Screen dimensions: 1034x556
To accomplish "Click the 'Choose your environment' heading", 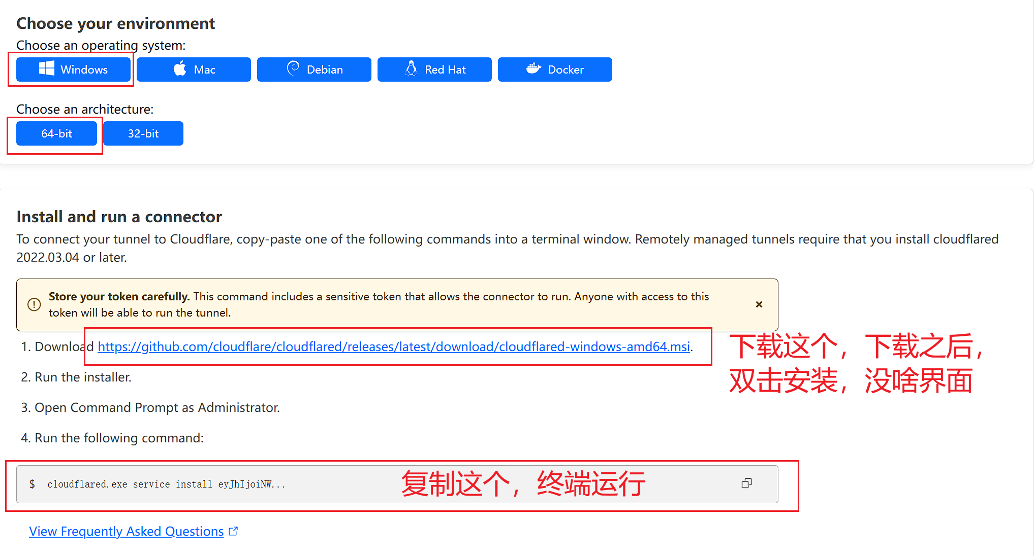I will (x=115, y=23).
